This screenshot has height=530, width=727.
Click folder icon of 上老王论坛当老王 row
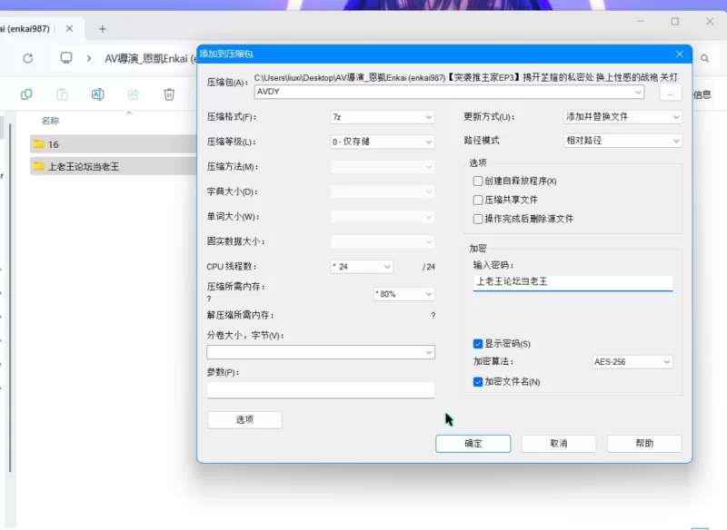click(39, 166)
